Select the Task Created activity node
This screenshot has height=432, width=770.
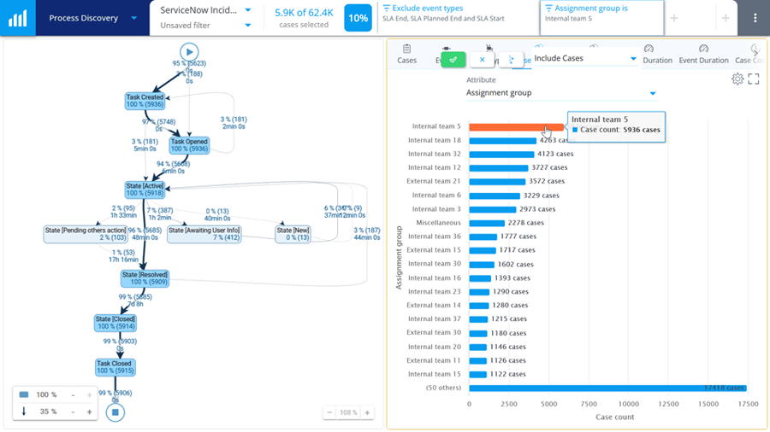coord(145,101)
